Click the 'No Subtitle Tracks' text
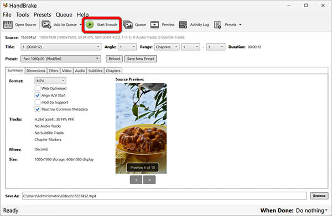The height and width of the screenshot is (216, 332). coord(49,133)
